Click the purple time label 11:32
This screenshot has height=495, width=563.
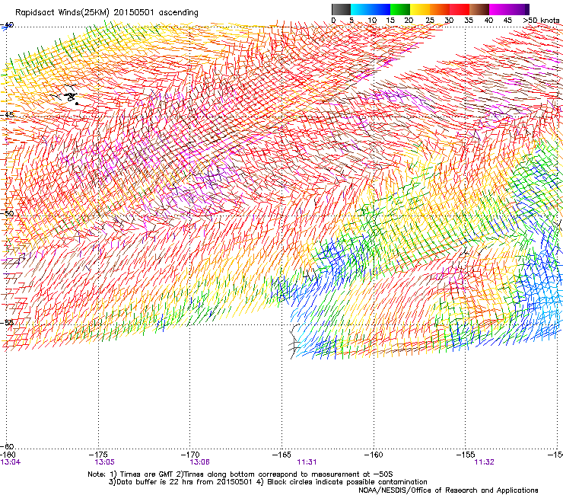(484, 462)
